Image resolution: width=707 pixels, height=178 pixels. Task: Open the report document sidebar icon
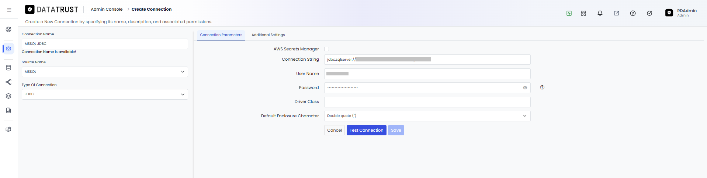pos(8,110)
